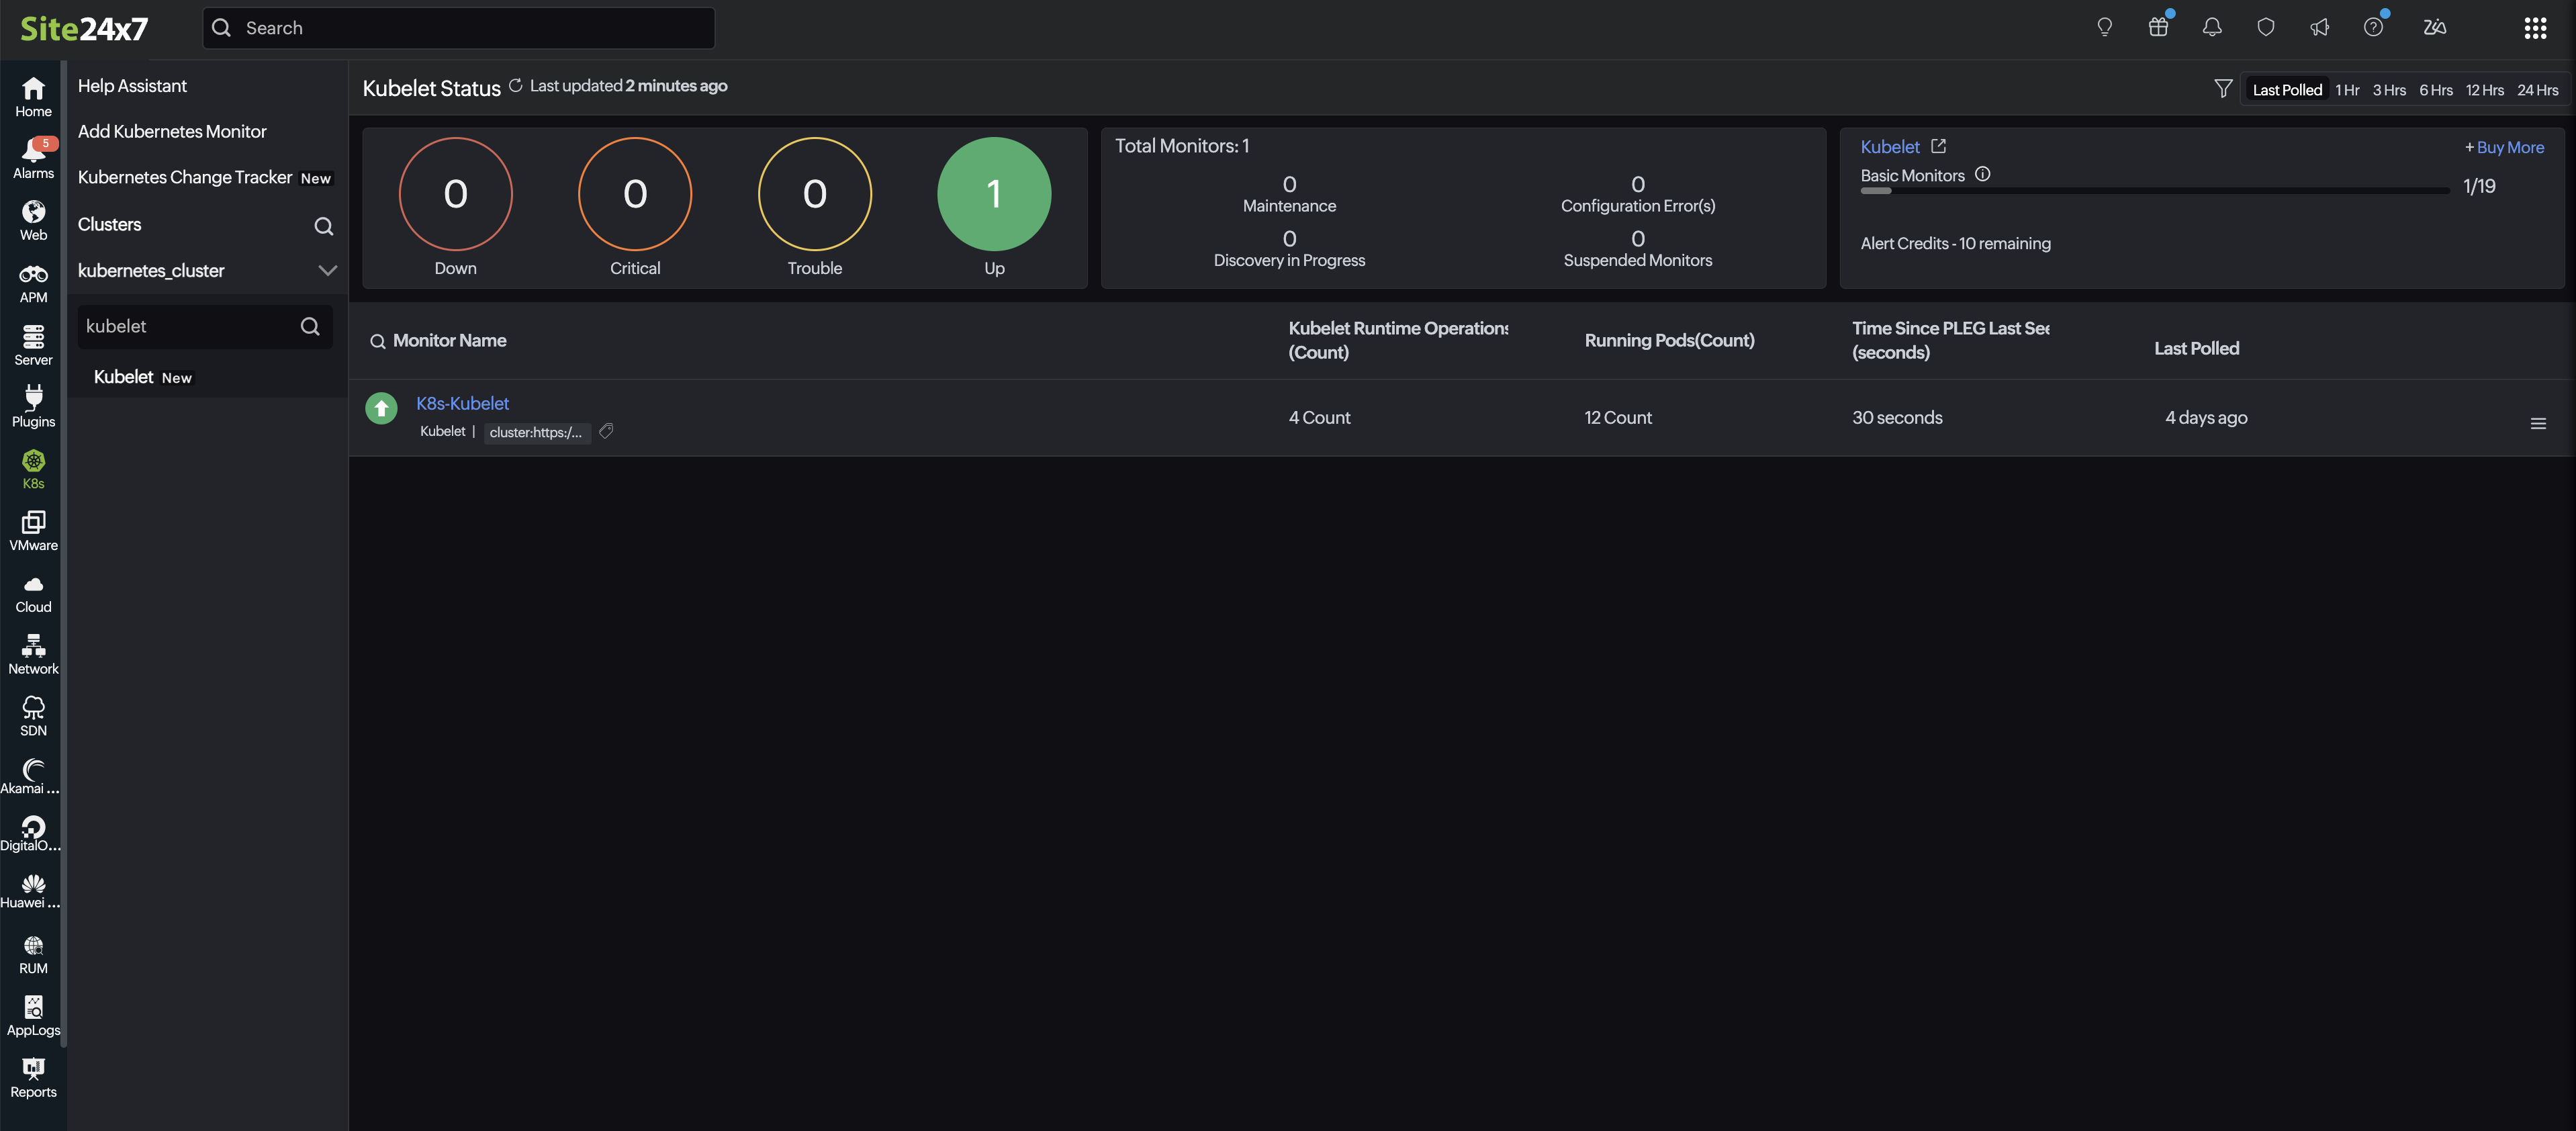Open the notifications bell
2576x1131 pixels.
2212,27
